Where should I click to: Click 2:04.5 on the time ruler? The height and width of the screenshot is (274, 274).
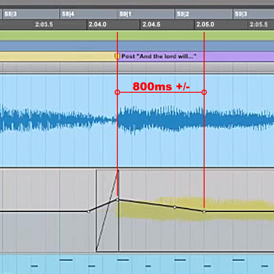coord(151,24)
